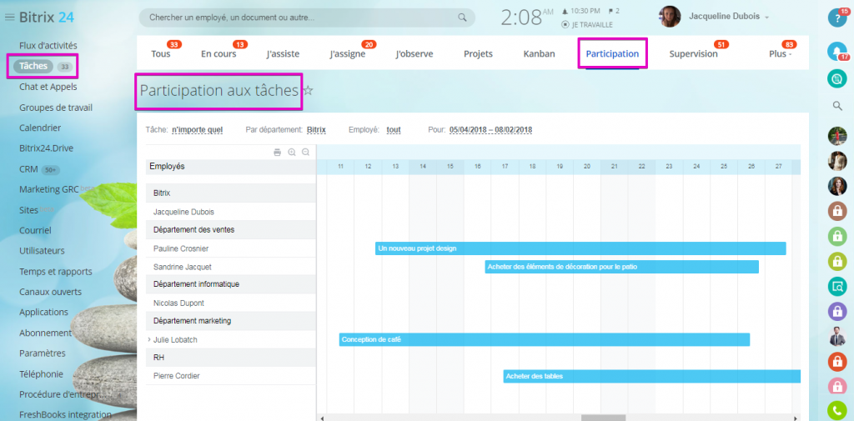
Task: Open the brown lock chat in right sidebar
Action: (837, 211)
